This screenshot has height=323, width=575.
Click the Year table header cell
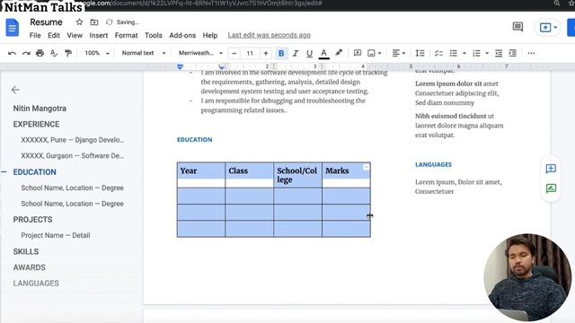tap(201, 176)
